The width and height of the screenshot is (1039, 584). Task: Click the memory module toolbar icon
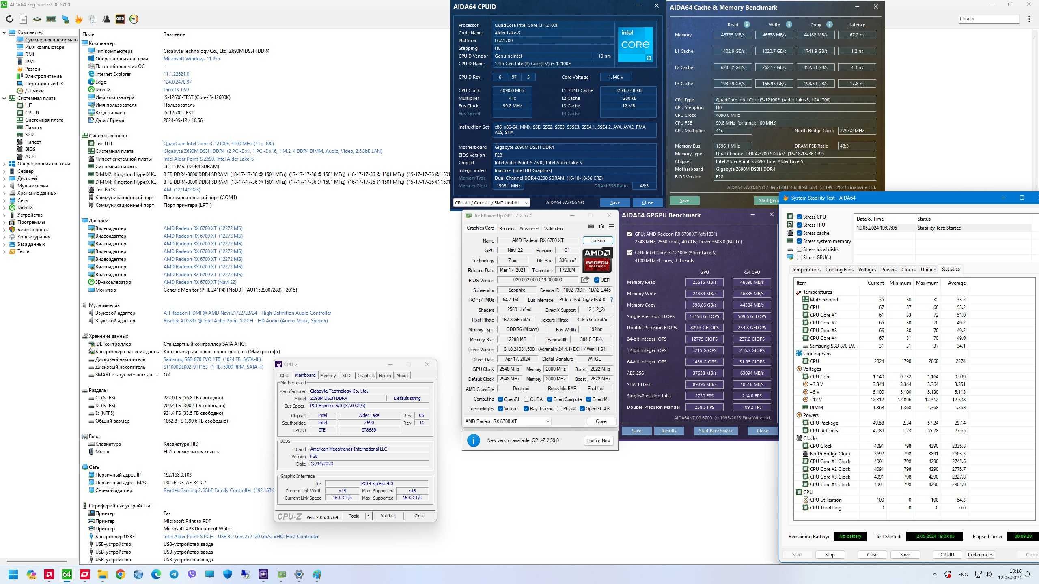(x=51, y=19)
